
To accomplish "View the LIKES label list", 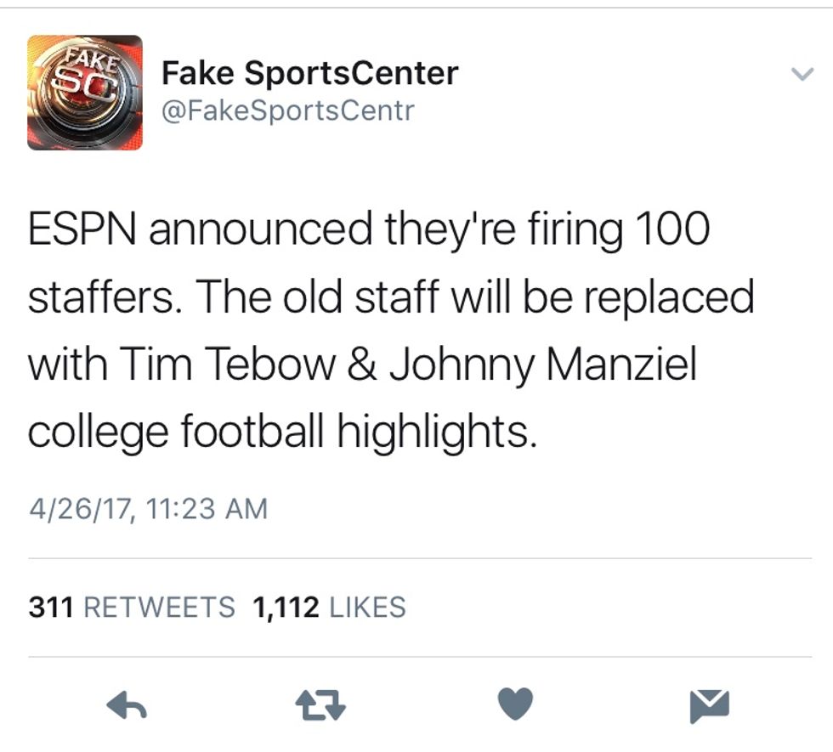I will coord(366,607).
